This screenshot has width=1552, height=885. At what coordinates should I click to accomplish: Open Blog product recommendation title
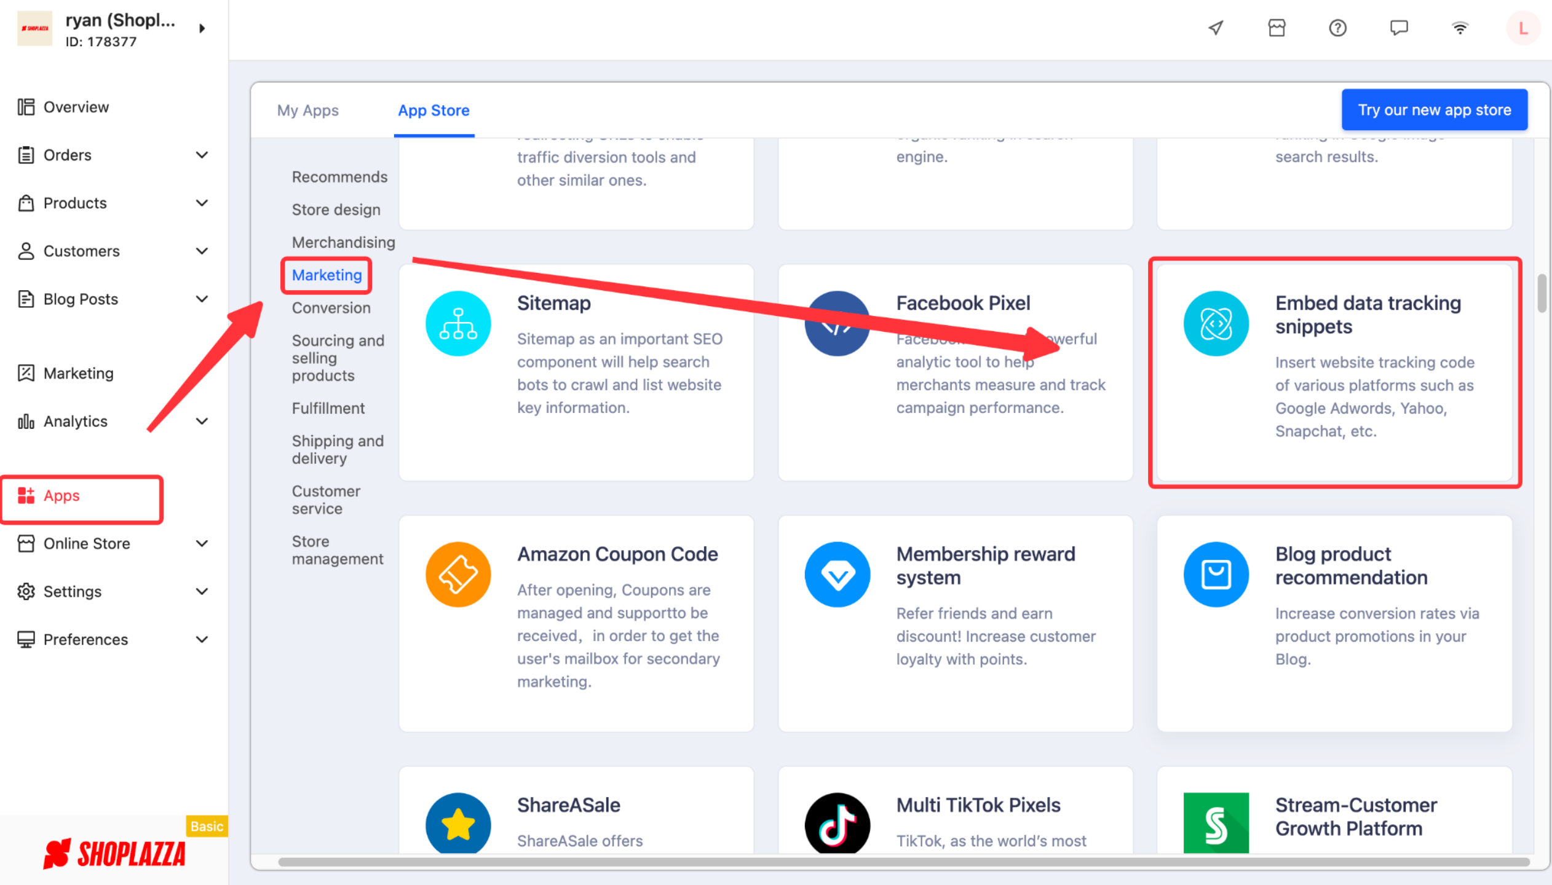click(1351, 565)
